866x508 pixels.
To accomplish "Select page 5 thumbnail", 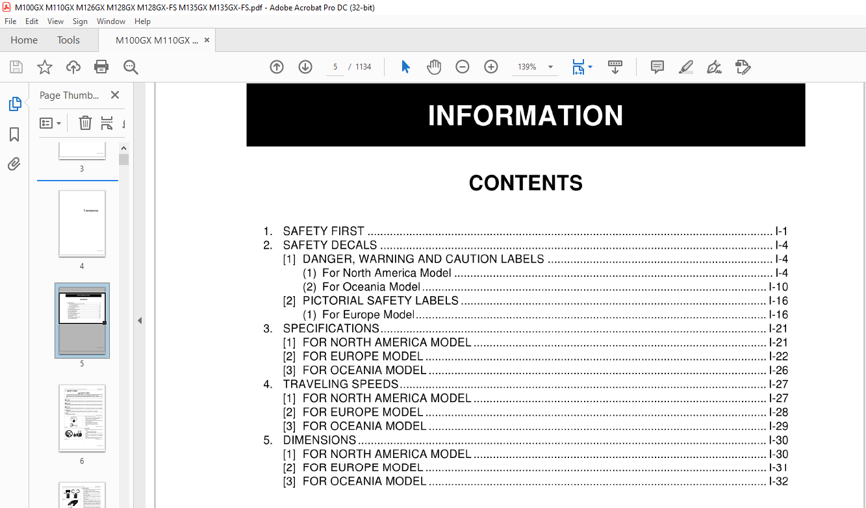I will point(82,320).
